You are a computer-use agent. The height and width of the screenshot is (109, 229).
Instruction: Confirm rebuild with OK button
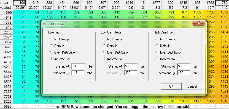coord(171,86)
